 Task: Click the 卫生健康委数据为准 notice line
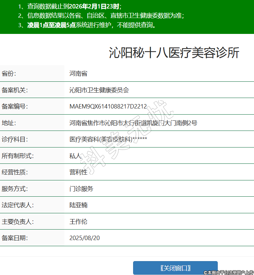click(x=101, y=16)
